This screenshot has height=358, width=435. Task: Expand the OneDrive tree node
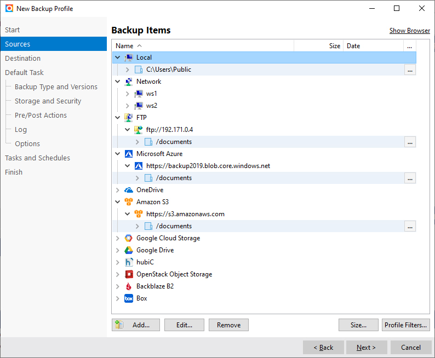point(118,190)
